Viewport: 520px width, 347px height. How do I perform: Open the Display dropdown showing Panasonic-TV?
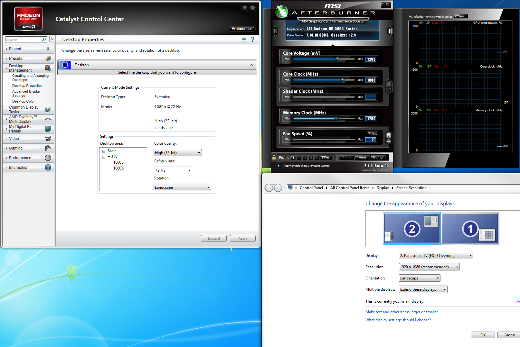pyautogui.click(x=436, y=256)
